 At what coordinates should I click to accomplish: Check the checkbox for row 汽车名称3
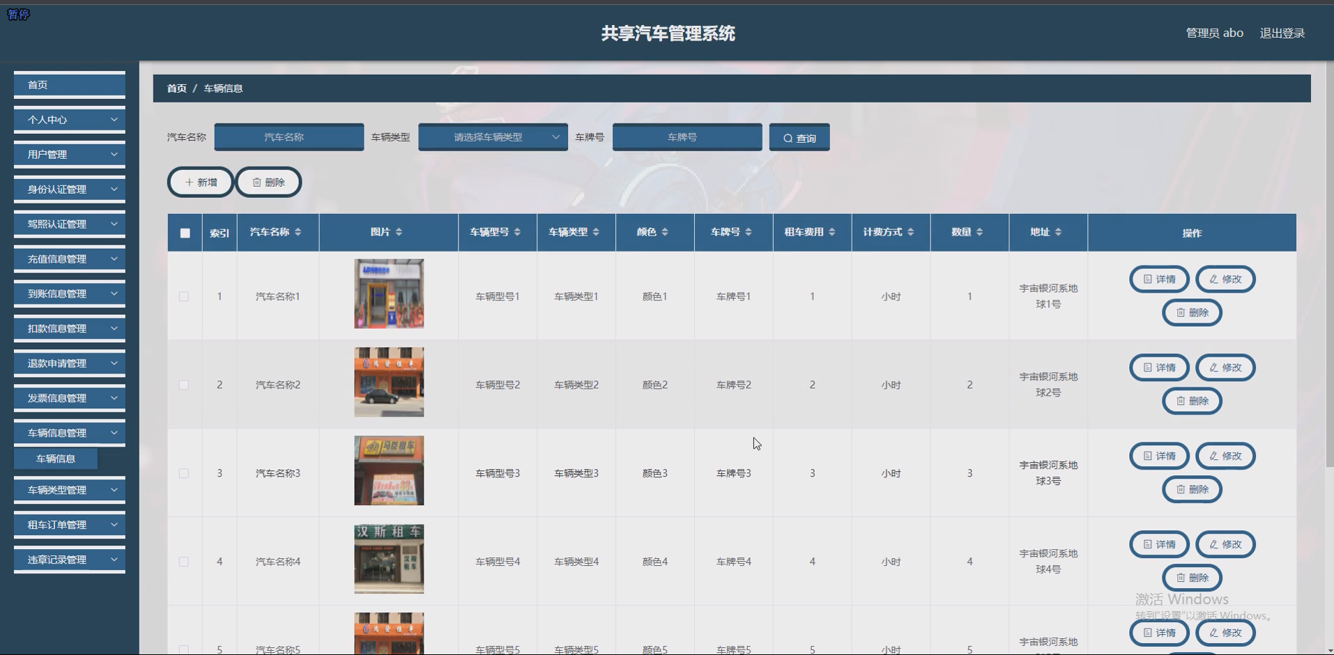[x=184, y=474]
